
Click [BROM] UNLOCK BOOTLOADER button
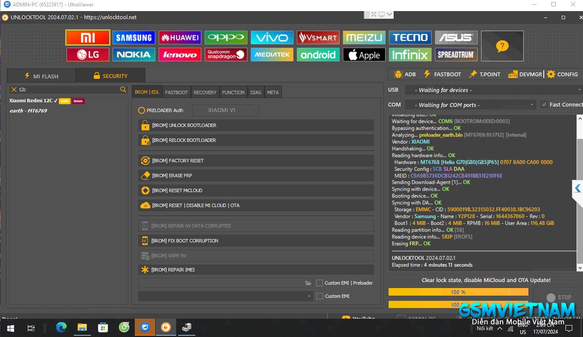[256, 125]
